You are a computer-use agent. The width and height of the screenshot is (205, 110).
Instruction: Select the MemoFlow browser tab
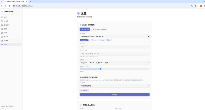click(x=16, y=1)
